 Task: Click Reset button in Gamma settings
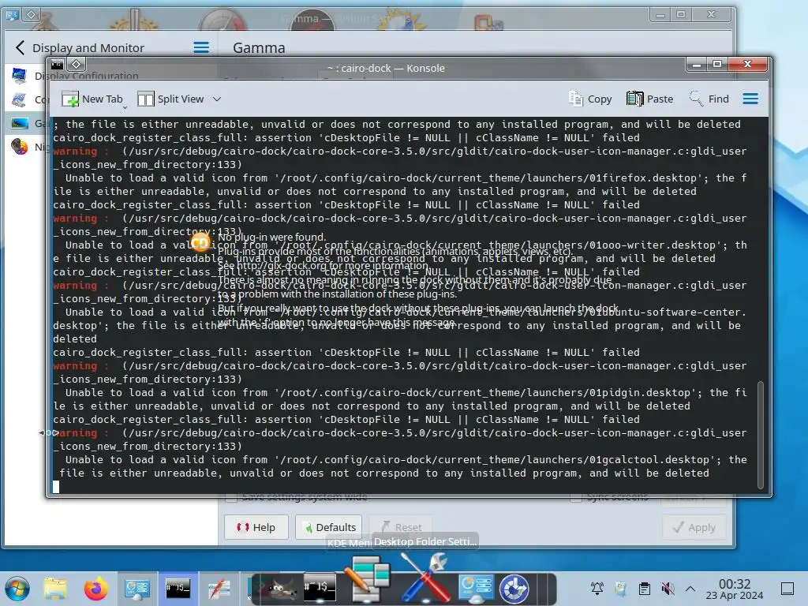(401, 527)
